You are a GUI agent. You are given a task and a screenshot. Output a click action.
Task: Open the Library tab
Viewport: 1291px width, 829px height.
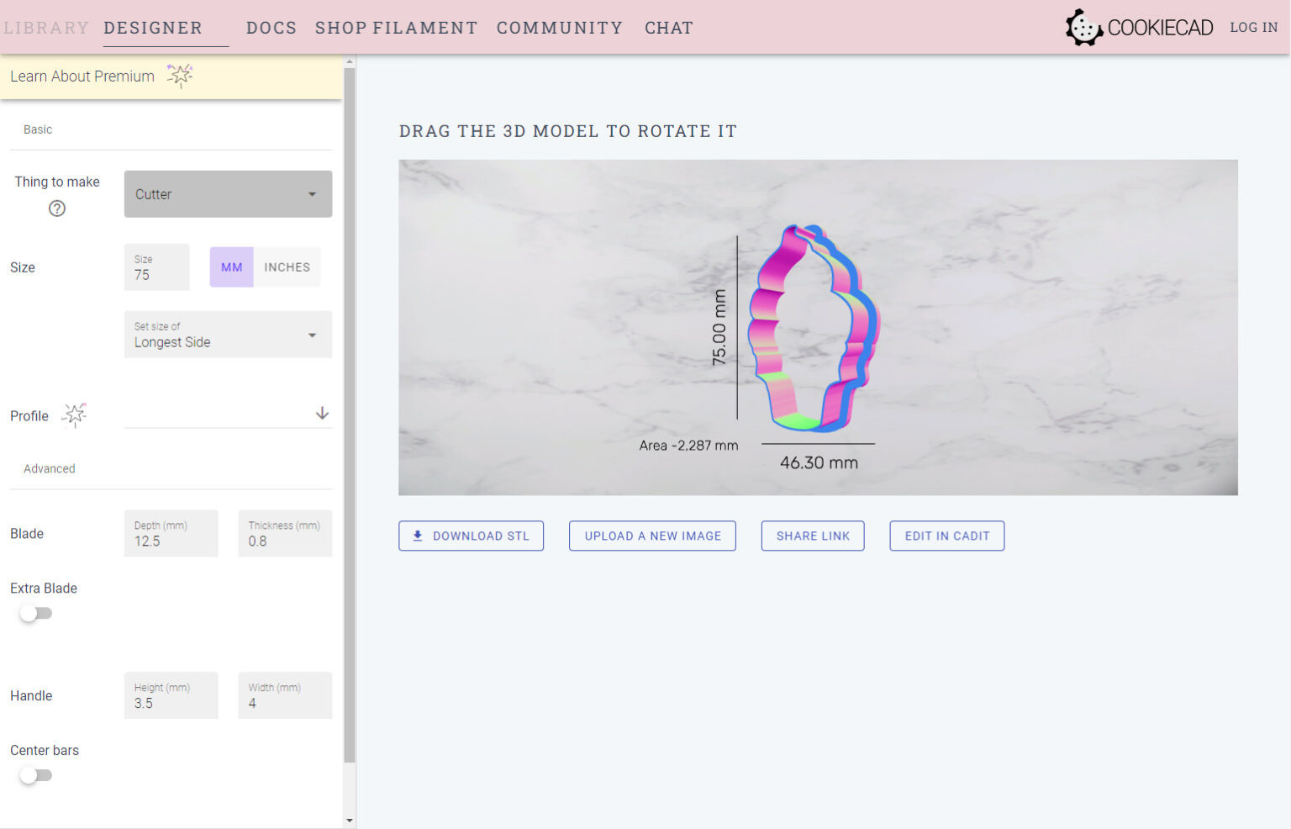pos(46,28)
